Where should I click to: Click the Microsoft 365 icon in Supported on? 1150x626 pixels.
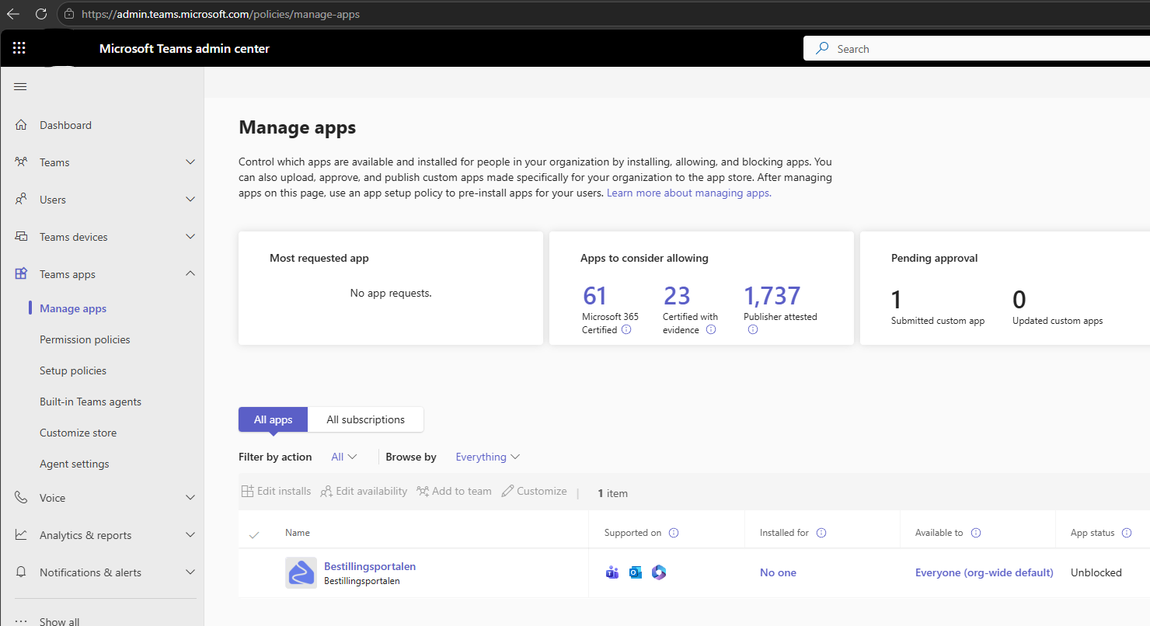coord(659,572)
